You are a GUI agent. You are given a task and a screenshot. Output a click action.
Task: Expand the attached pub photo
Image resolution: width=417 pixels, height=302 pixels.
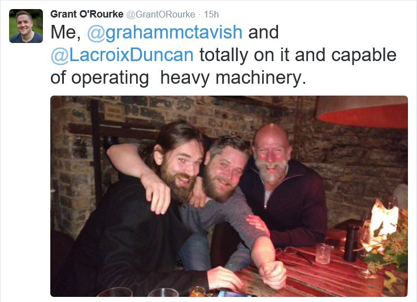(x=229, y=196)
